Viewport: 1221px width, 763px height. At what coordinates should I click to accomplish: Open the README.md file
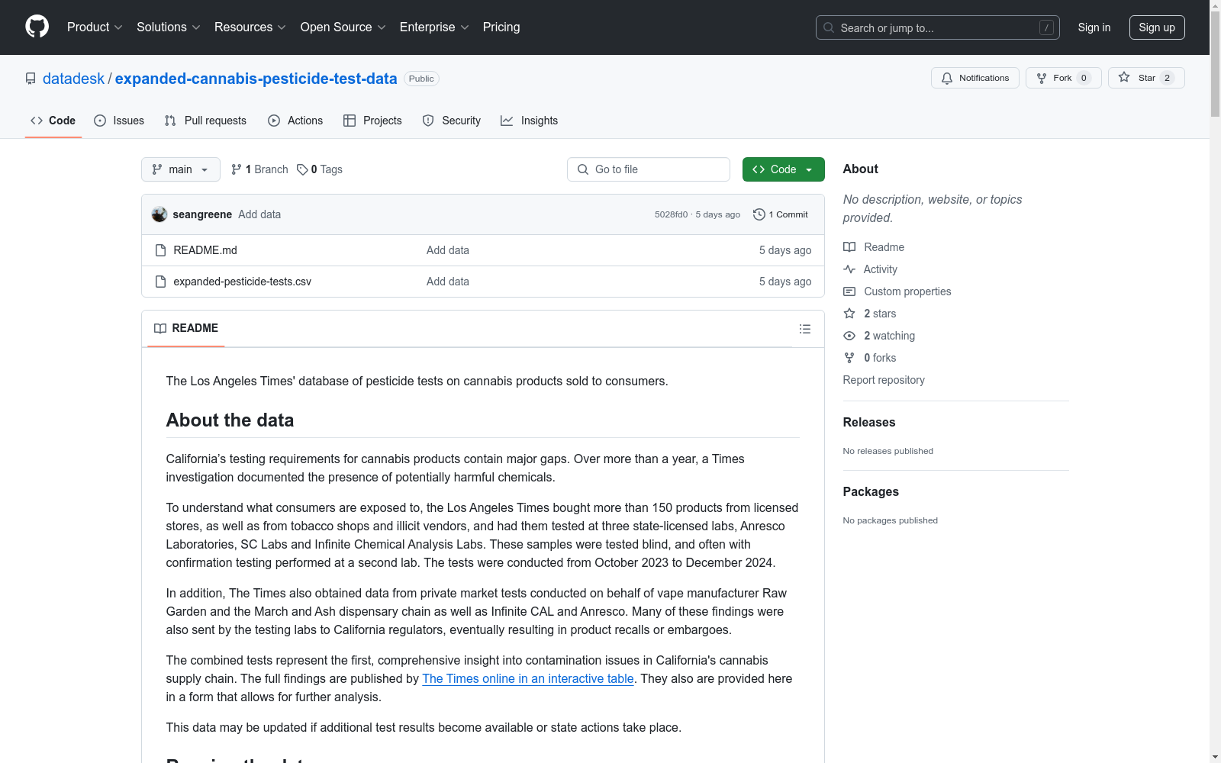205,250
